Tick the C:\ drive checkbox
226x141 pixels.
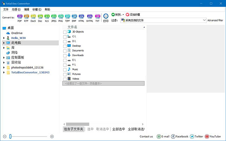coord(65,37)
